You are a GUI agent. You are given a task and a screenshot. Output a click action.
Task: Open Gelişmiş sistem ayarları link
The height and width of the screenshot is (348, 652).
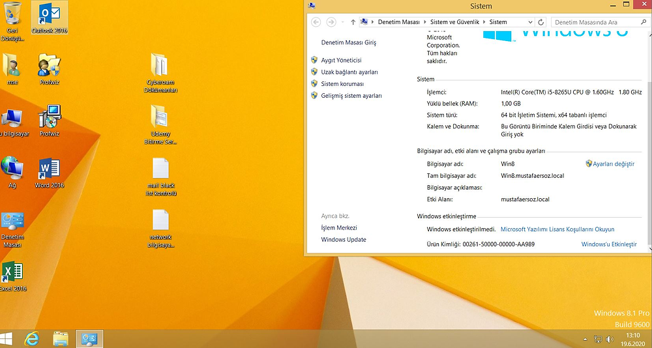point(351,96)
